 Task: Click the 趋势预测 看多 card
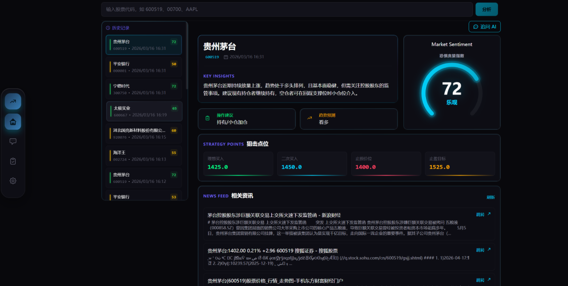point(349,119)
